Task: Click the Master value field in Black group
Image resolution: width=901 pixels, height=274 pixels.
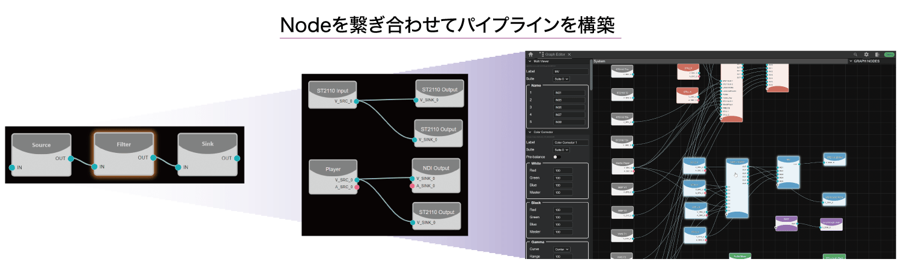Action: [563, 231]
